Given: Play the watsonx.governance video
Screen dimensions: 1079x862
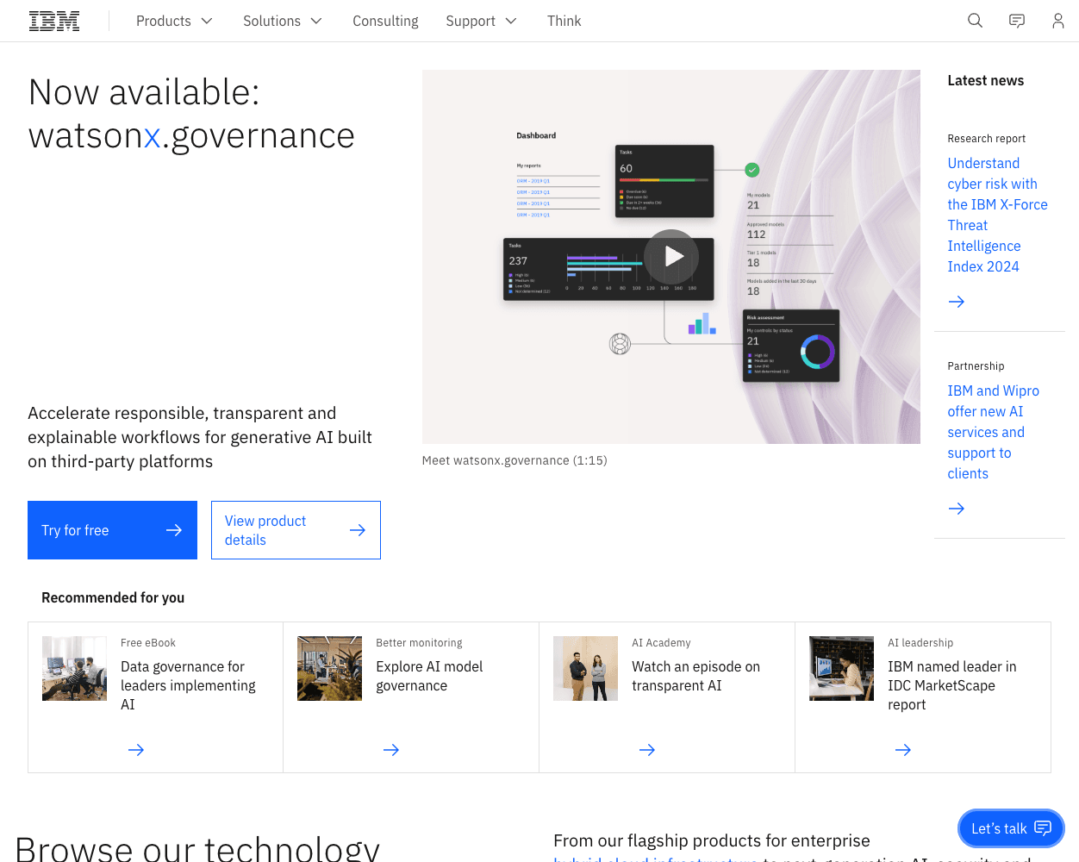Looking at the screenshot, I should [671, 257].
